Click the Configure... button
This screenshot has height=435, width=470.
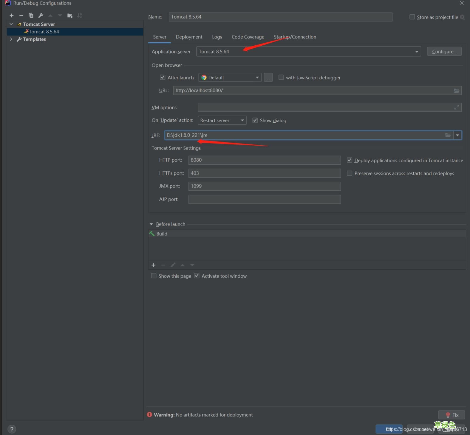(x=444, y=52)
